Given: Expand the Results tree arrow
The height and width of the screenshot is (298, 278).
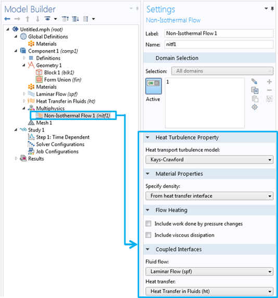Looking at the screenshot, I should [x=16, y=158].
